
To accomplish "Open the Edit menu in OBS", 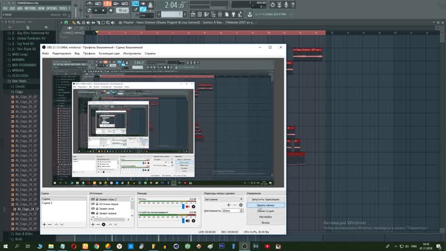I will (x=62, y=54).
